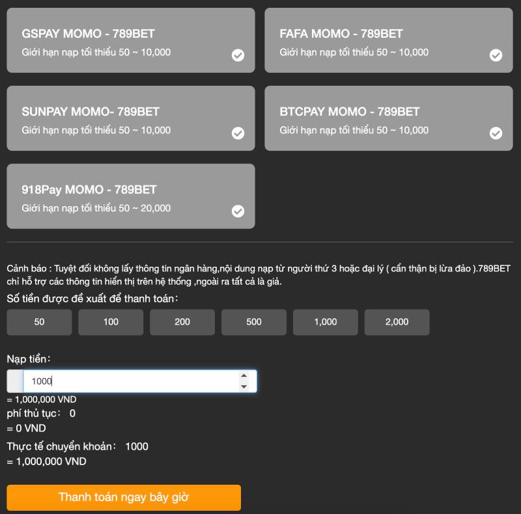Choose the 2,000 suggested payment amount

pos(397,322)
